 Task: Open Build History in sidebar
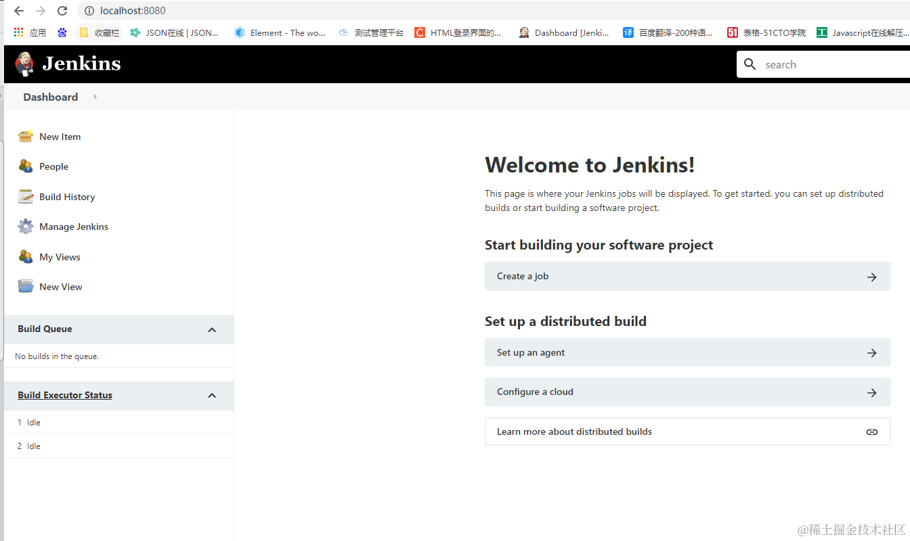67,197
